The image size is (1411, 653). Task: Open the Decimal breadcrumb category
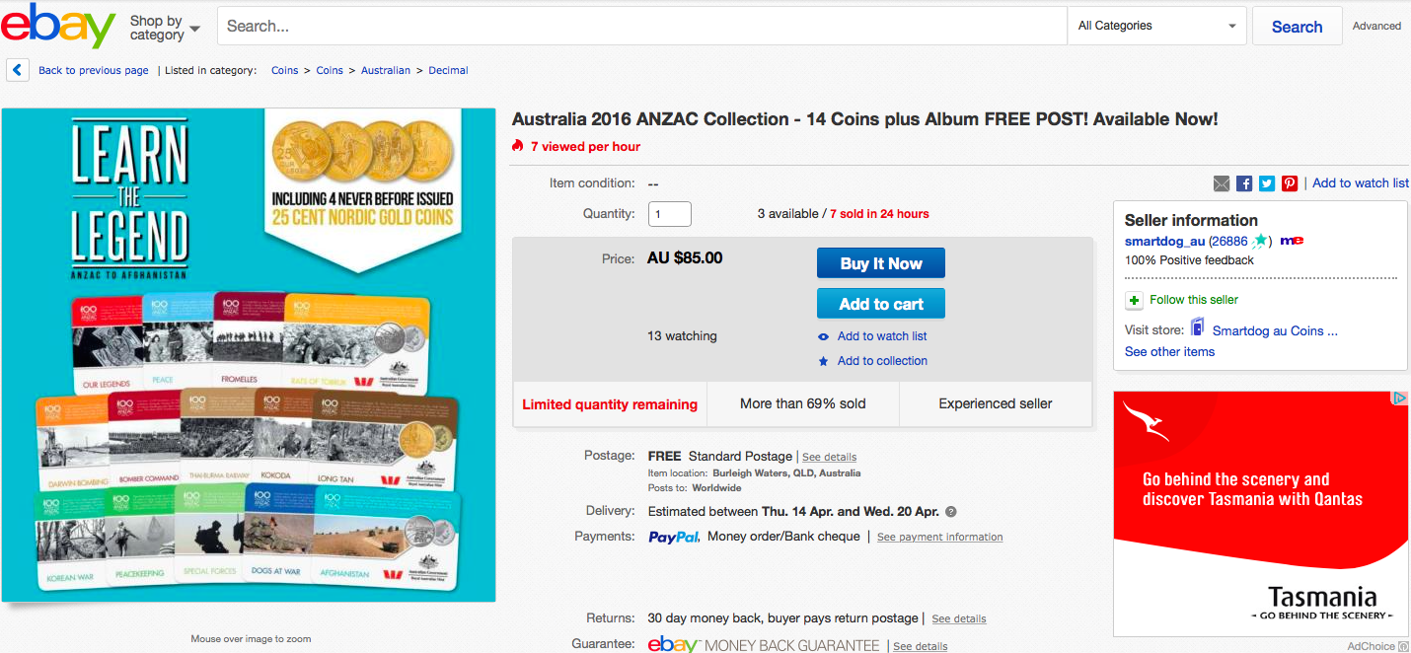pos(448,70)
